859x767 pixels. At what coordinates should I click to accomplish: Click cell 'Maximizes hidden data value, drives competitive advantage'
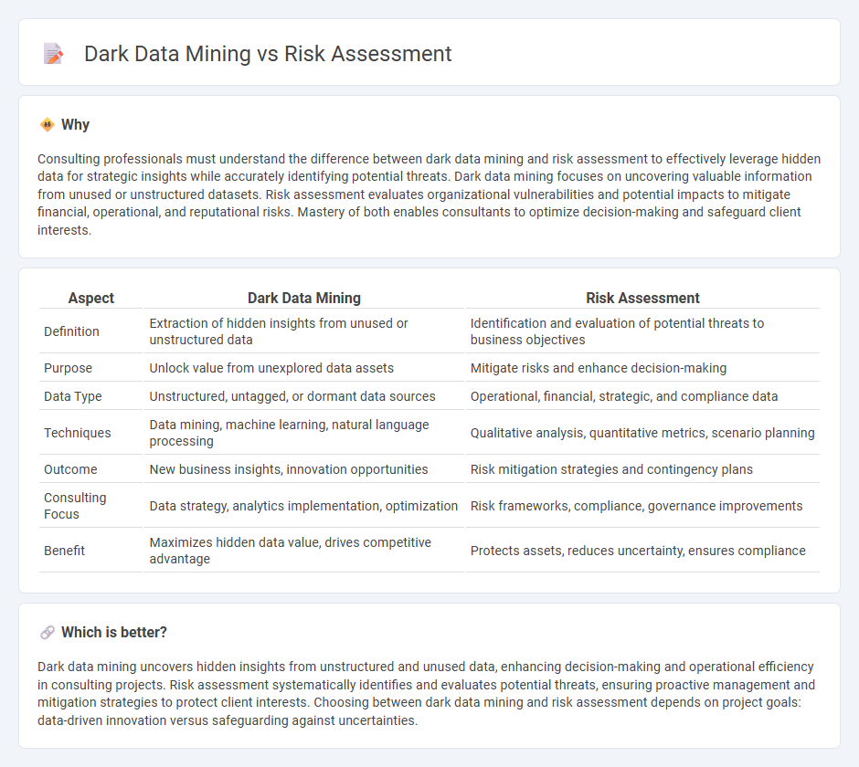coord(304,551)
